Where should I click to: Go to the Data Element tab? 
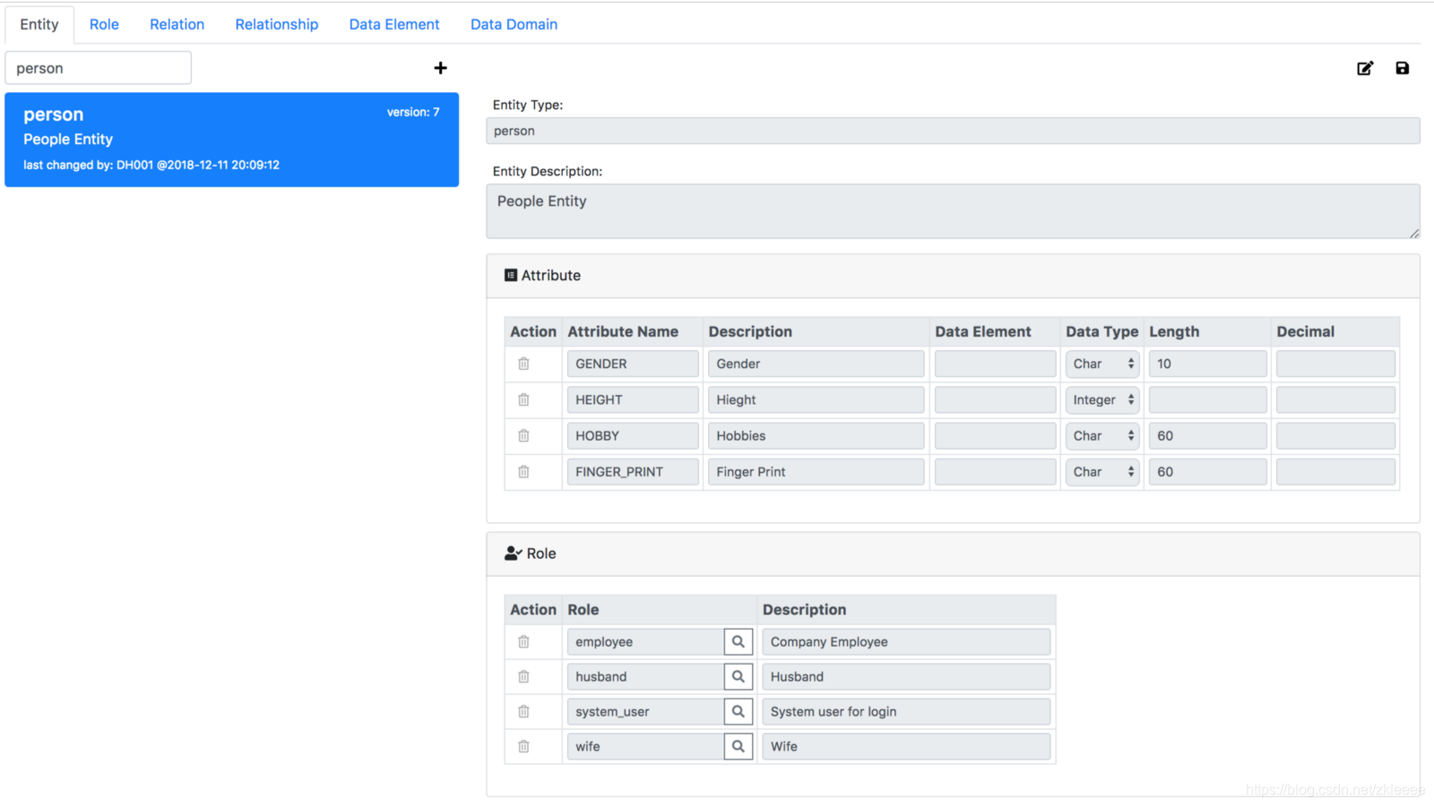394,24
